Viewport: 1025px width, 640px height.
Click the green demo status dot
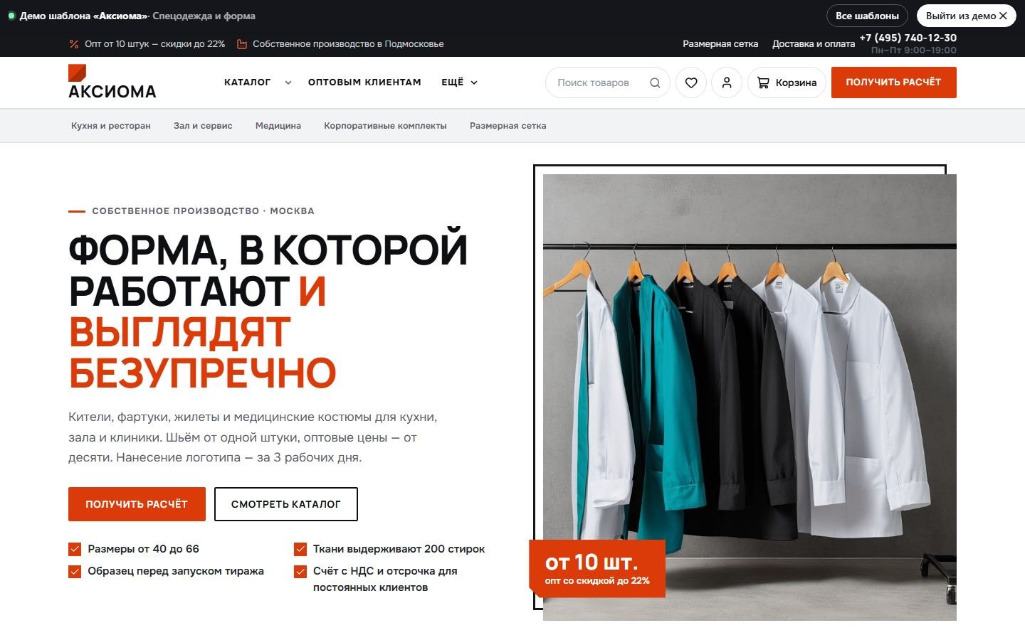[x=11, y=16]
